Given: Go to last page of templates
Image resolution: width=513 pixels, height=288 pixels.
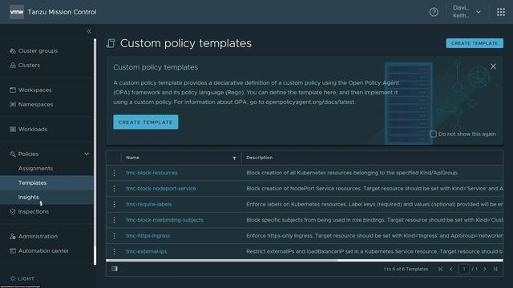Looking at the screenshot, I should coord(495,269).
